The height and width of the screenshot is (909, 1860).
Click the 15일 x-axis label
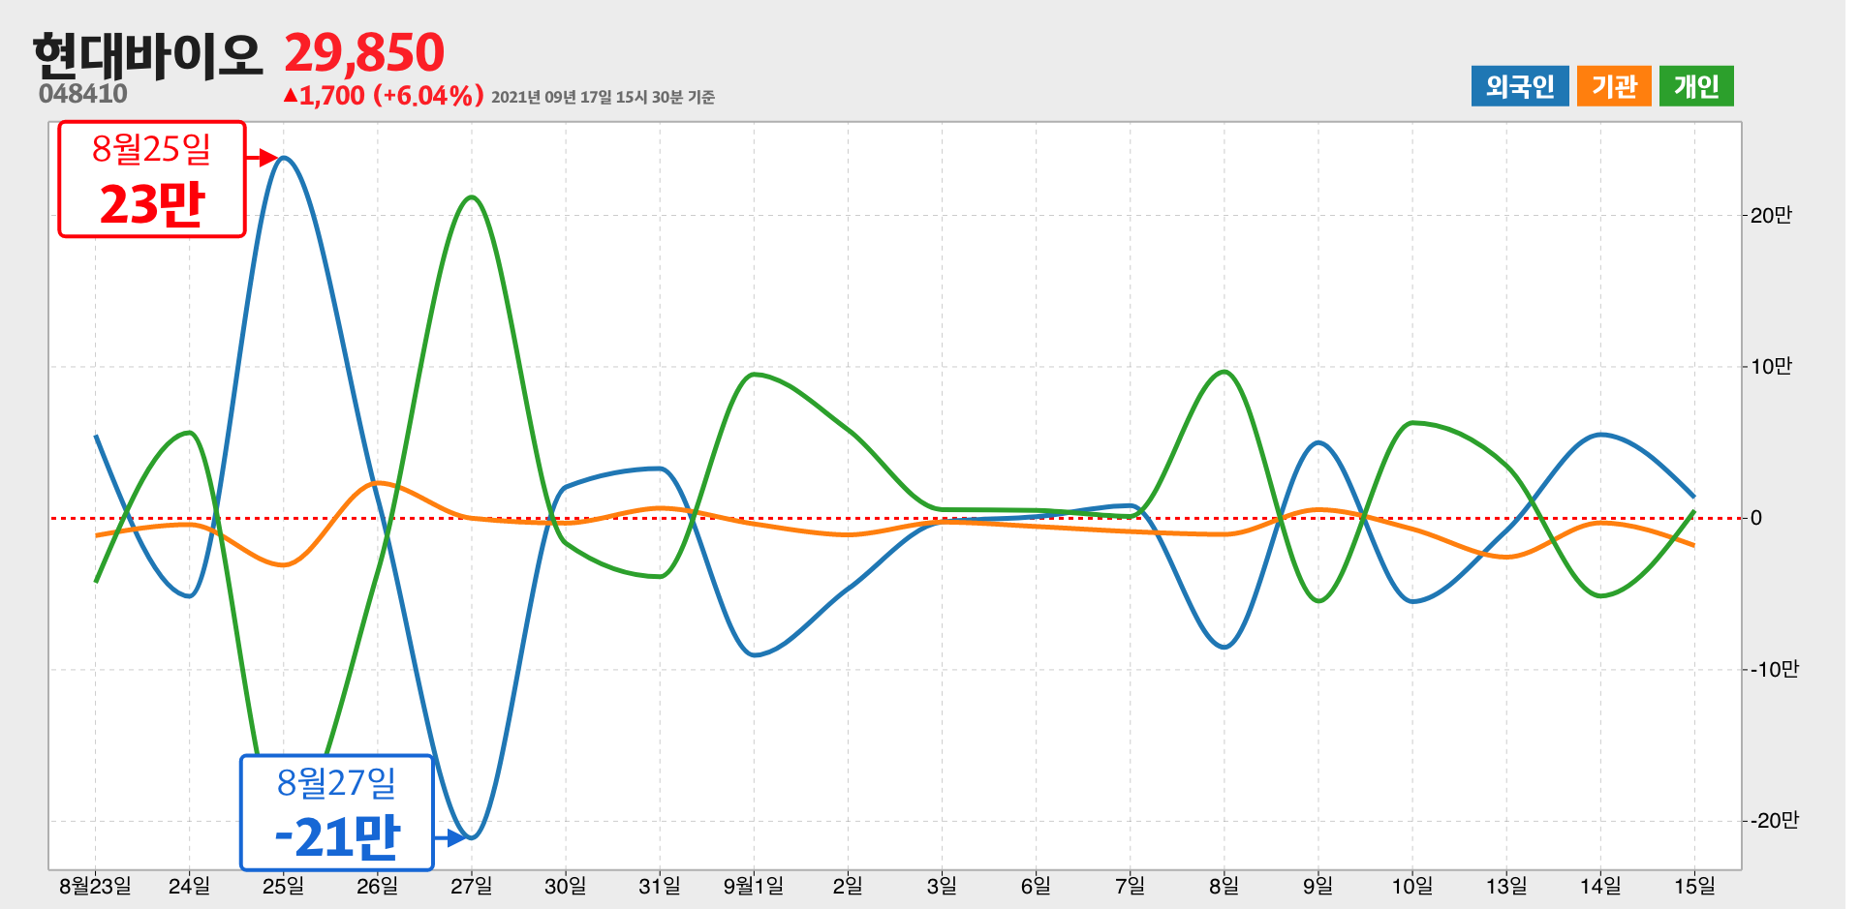1694,886
